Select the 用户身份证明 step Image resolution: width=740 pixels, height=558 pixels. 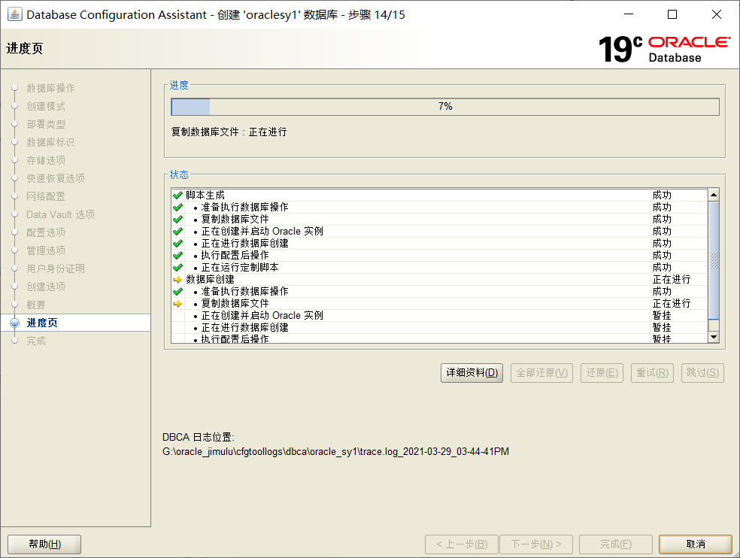click(56, 268)
